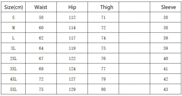This screenshot has height=96, width=182.
Task: Select the L size row label
Action: click(x=13, y=38)
